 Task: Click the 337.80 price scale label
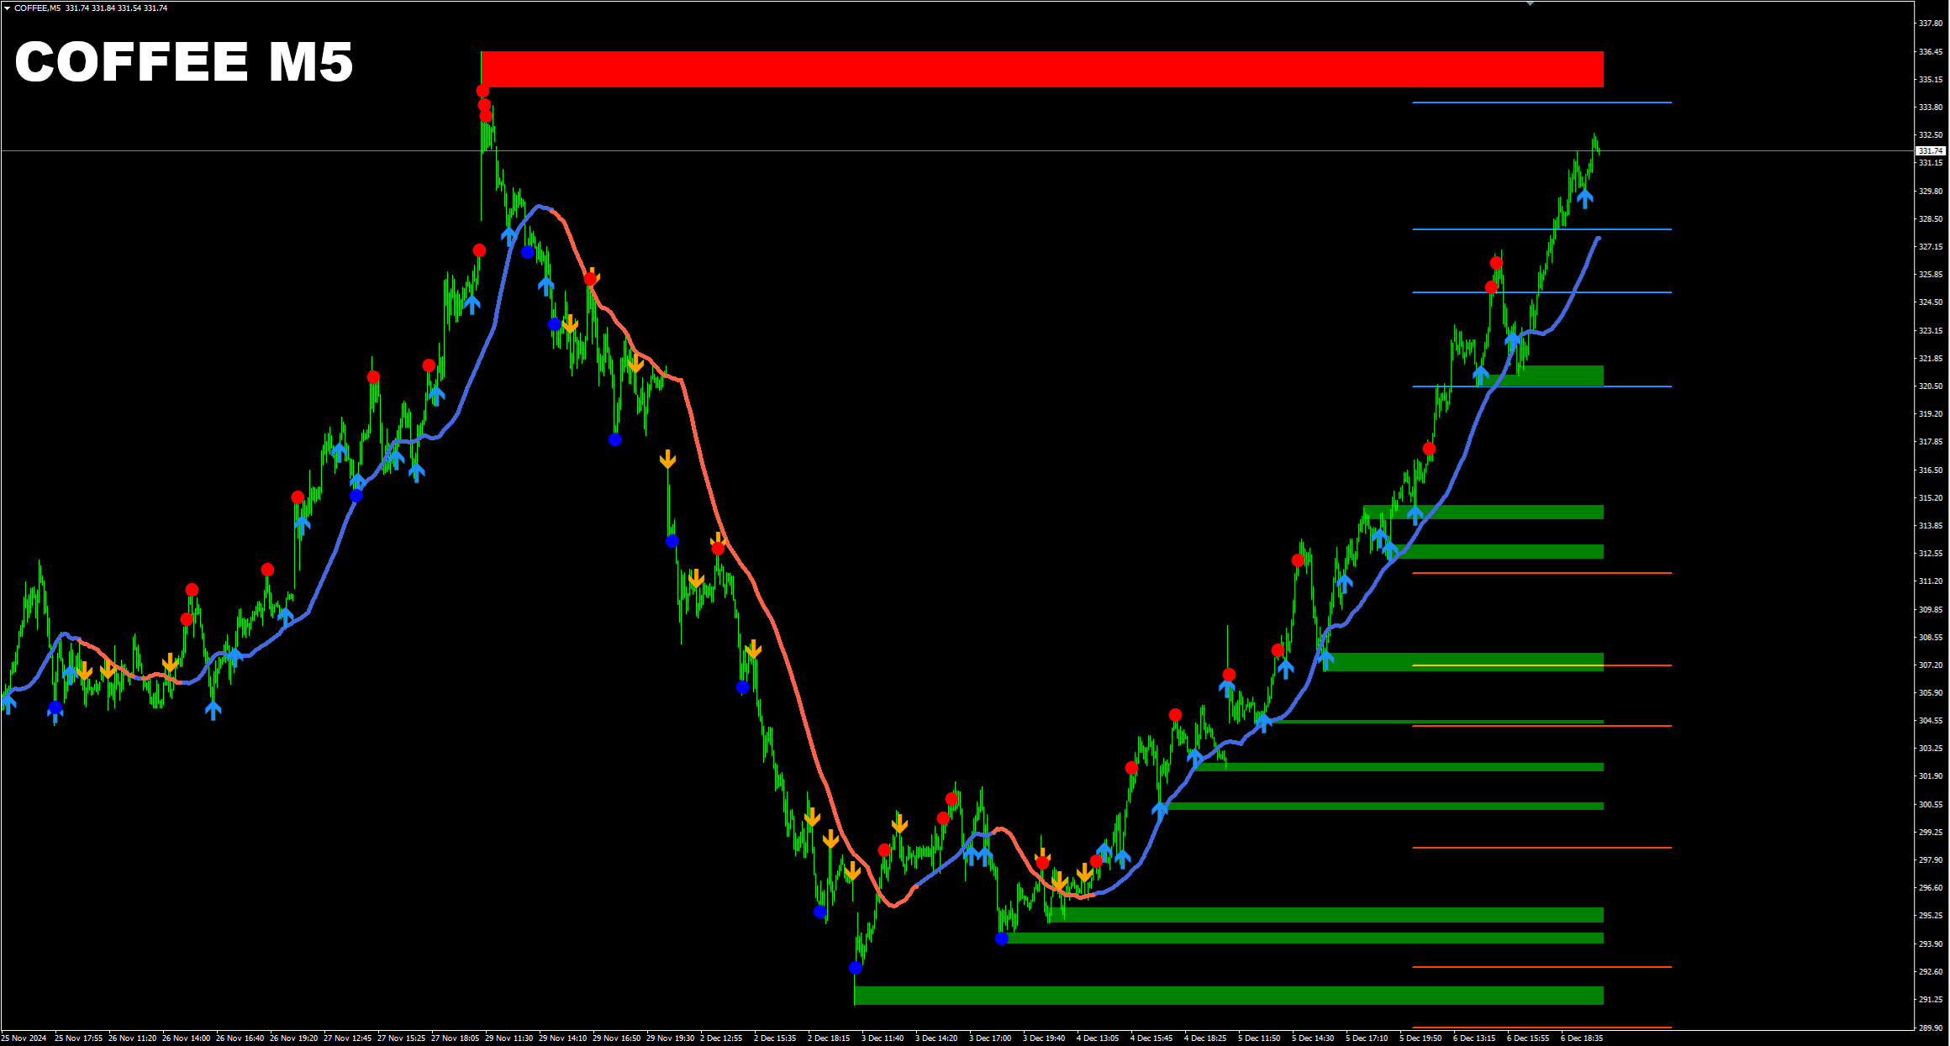click(1930, 24)
